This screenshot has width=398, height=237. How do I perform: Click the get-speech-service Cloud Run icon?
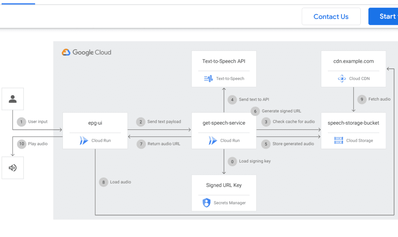213,140
